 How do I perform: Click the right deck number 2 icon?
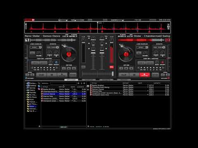168,40
